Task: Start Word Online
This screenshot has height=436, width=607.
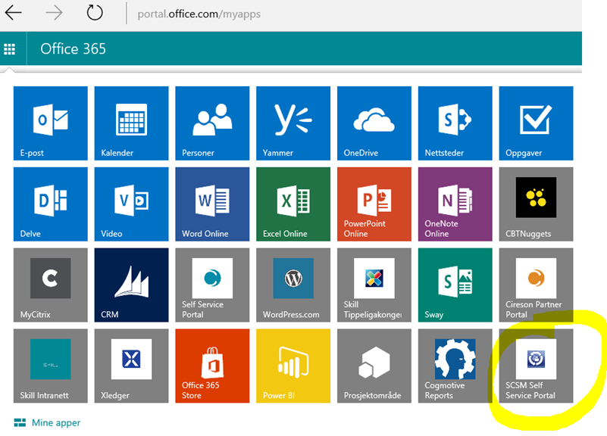Action: (212, 204)
